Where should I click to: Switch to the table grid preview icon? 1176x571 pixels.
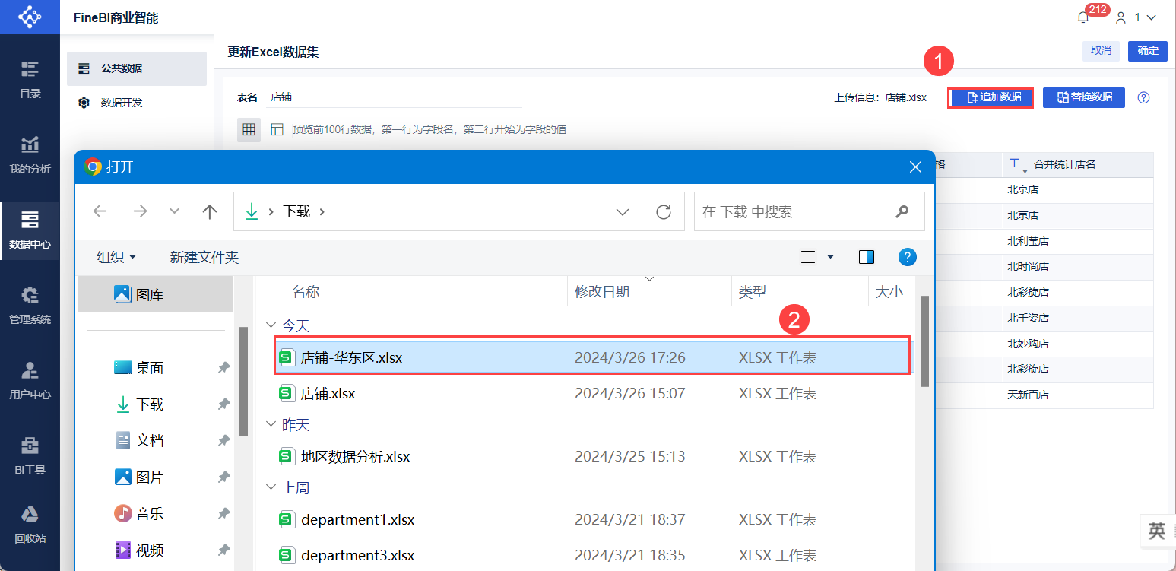pyautogui.click(x=249, y=130)
